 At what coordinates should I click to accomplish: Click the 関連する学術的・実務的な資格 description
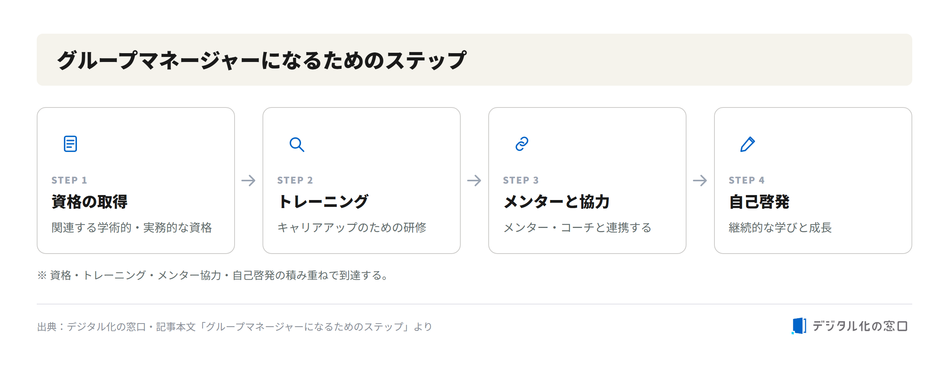132,228
